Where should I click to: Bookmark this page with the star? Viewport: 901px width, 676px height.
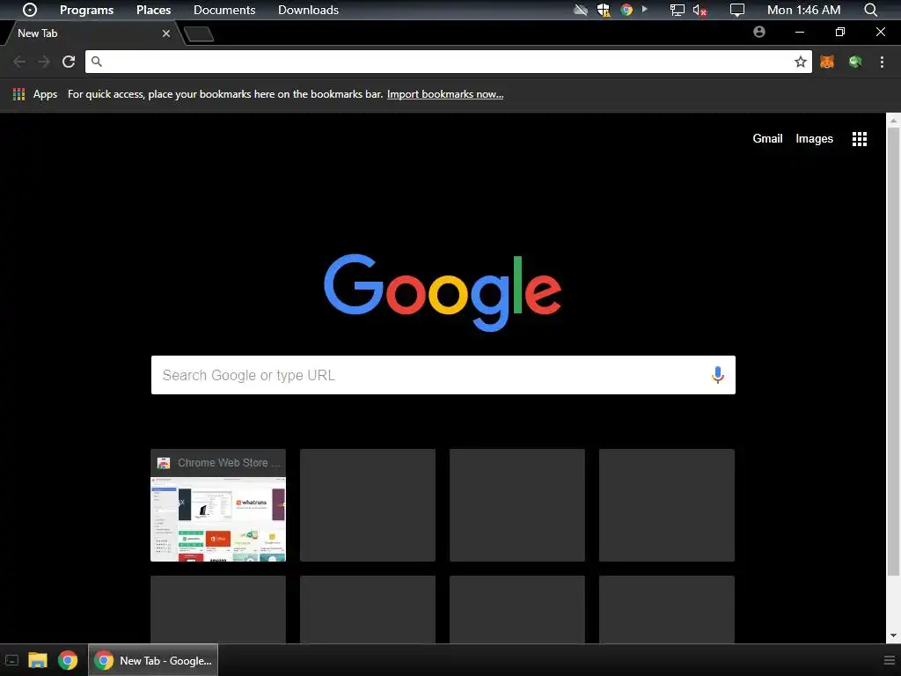tap(801, 62)
